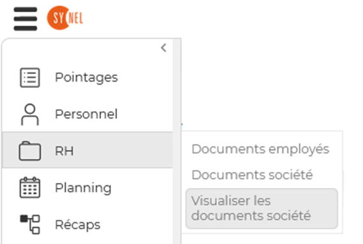Viewport: 363px width, 244px height.
Task: Open the Planning text label
Action: [83, 188]
